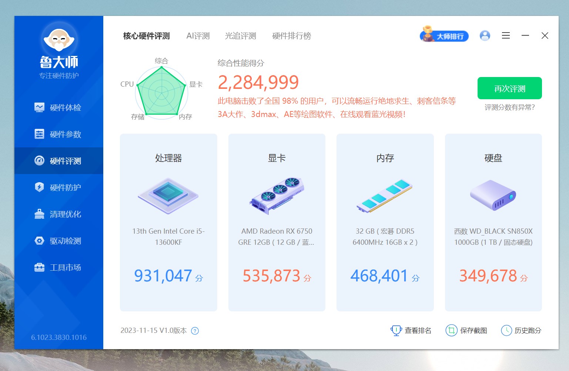Open 硬件体检 in the sidebar
Screen dimensions: 569x371
point(58,108)
